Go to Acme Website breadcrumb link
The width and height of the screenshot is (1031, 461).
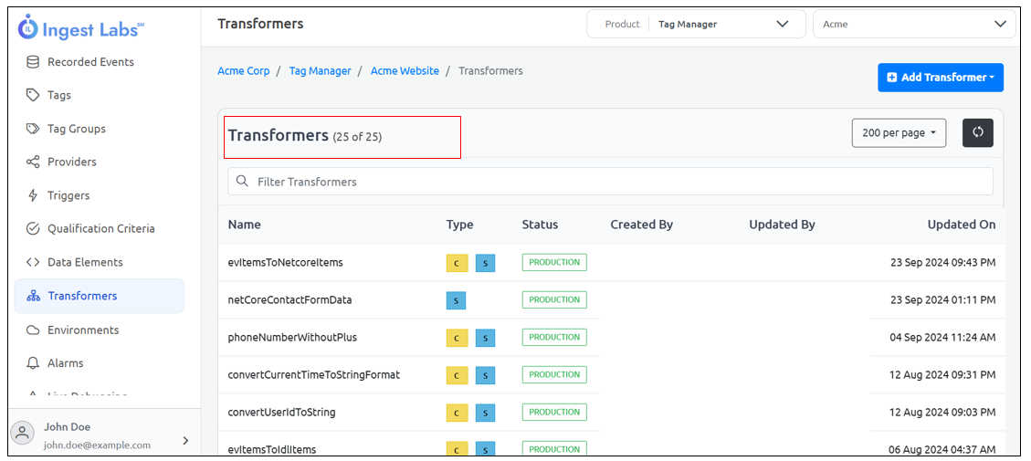(405, 70)
